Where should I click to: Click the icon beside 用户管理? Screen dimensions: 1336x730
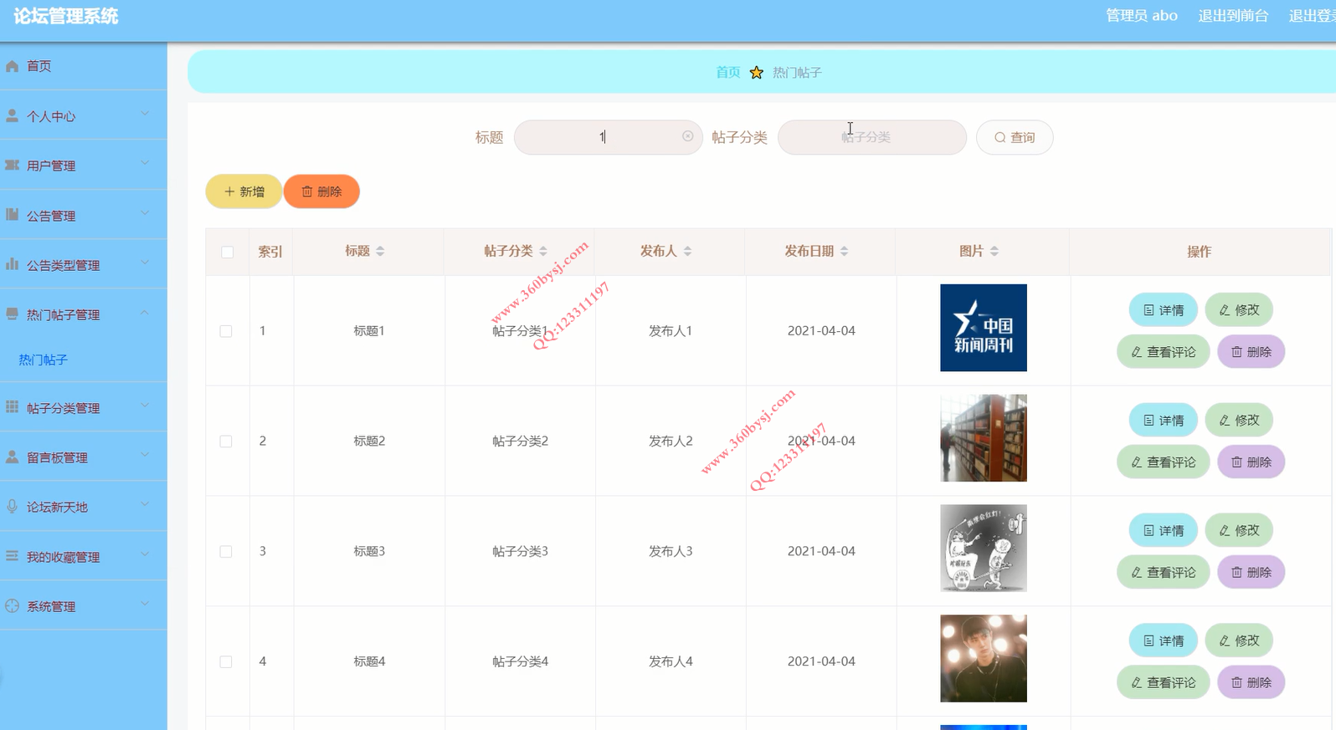click(12, 165)
